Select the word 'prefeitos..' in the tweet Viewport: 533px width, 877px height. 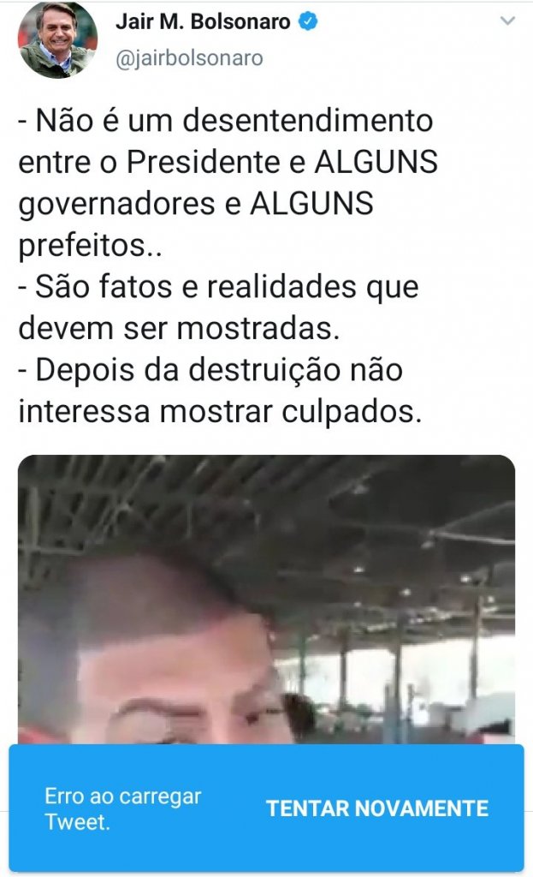pos(91,245)
